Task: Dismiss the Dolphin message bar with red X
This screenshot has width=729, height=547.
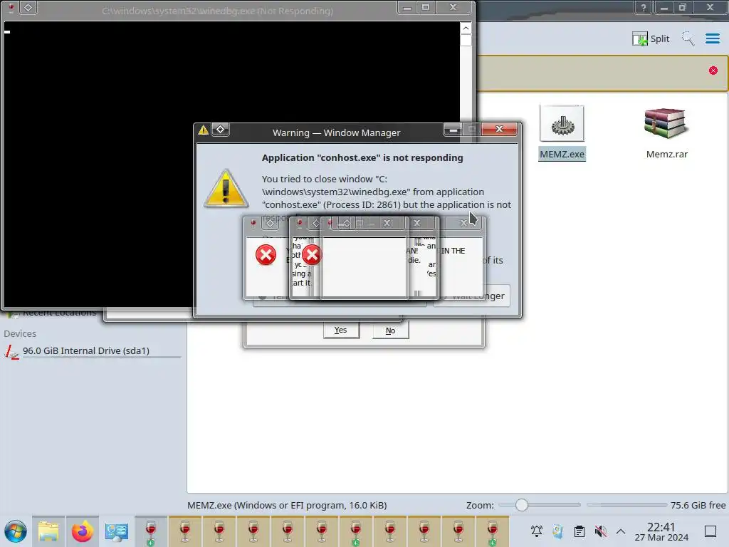Action: (713, 71)
